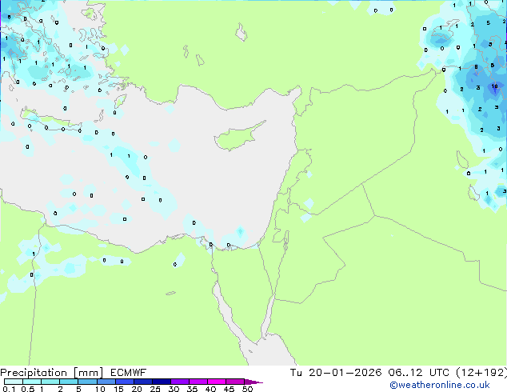The height and width of the screenshot is (392, 507).
Task: Click the '06..12 UTC' time range text
Action: [x=419, y=373]
